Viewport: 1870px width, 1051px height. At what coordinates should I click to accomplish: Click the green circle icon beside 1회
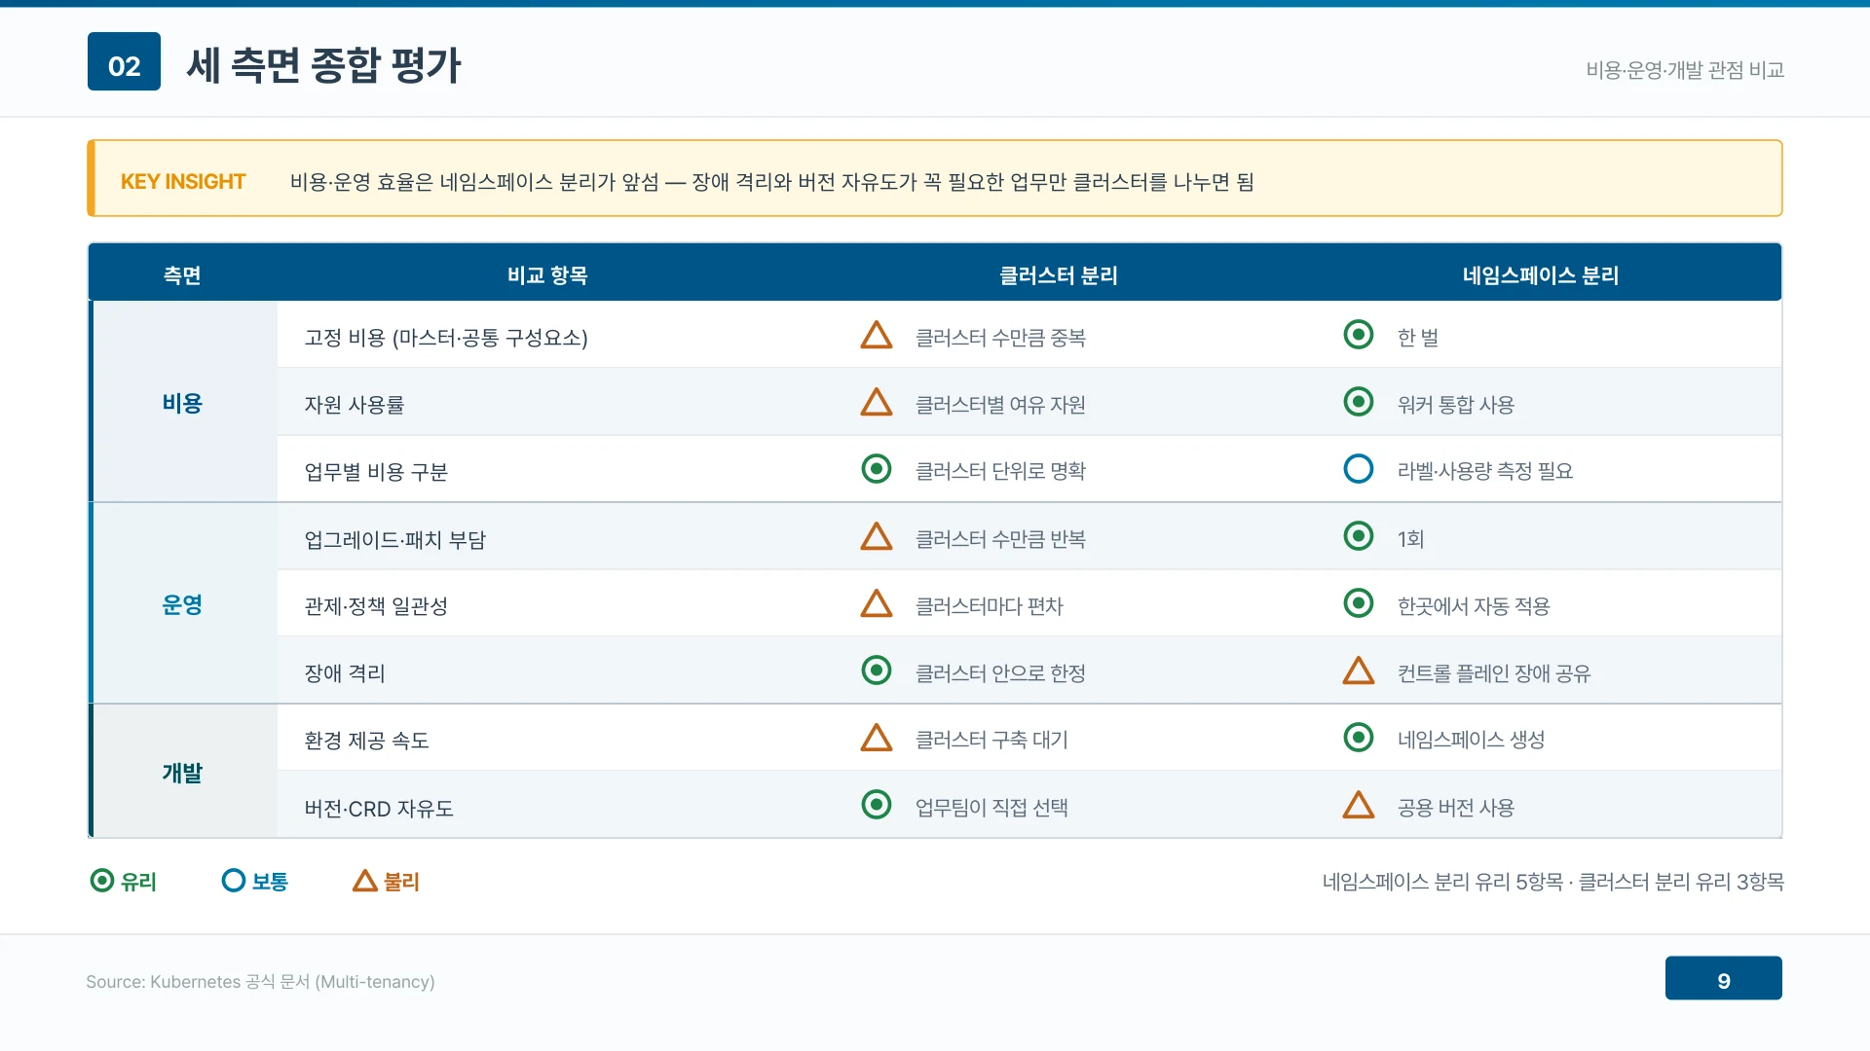[1359, 536]
